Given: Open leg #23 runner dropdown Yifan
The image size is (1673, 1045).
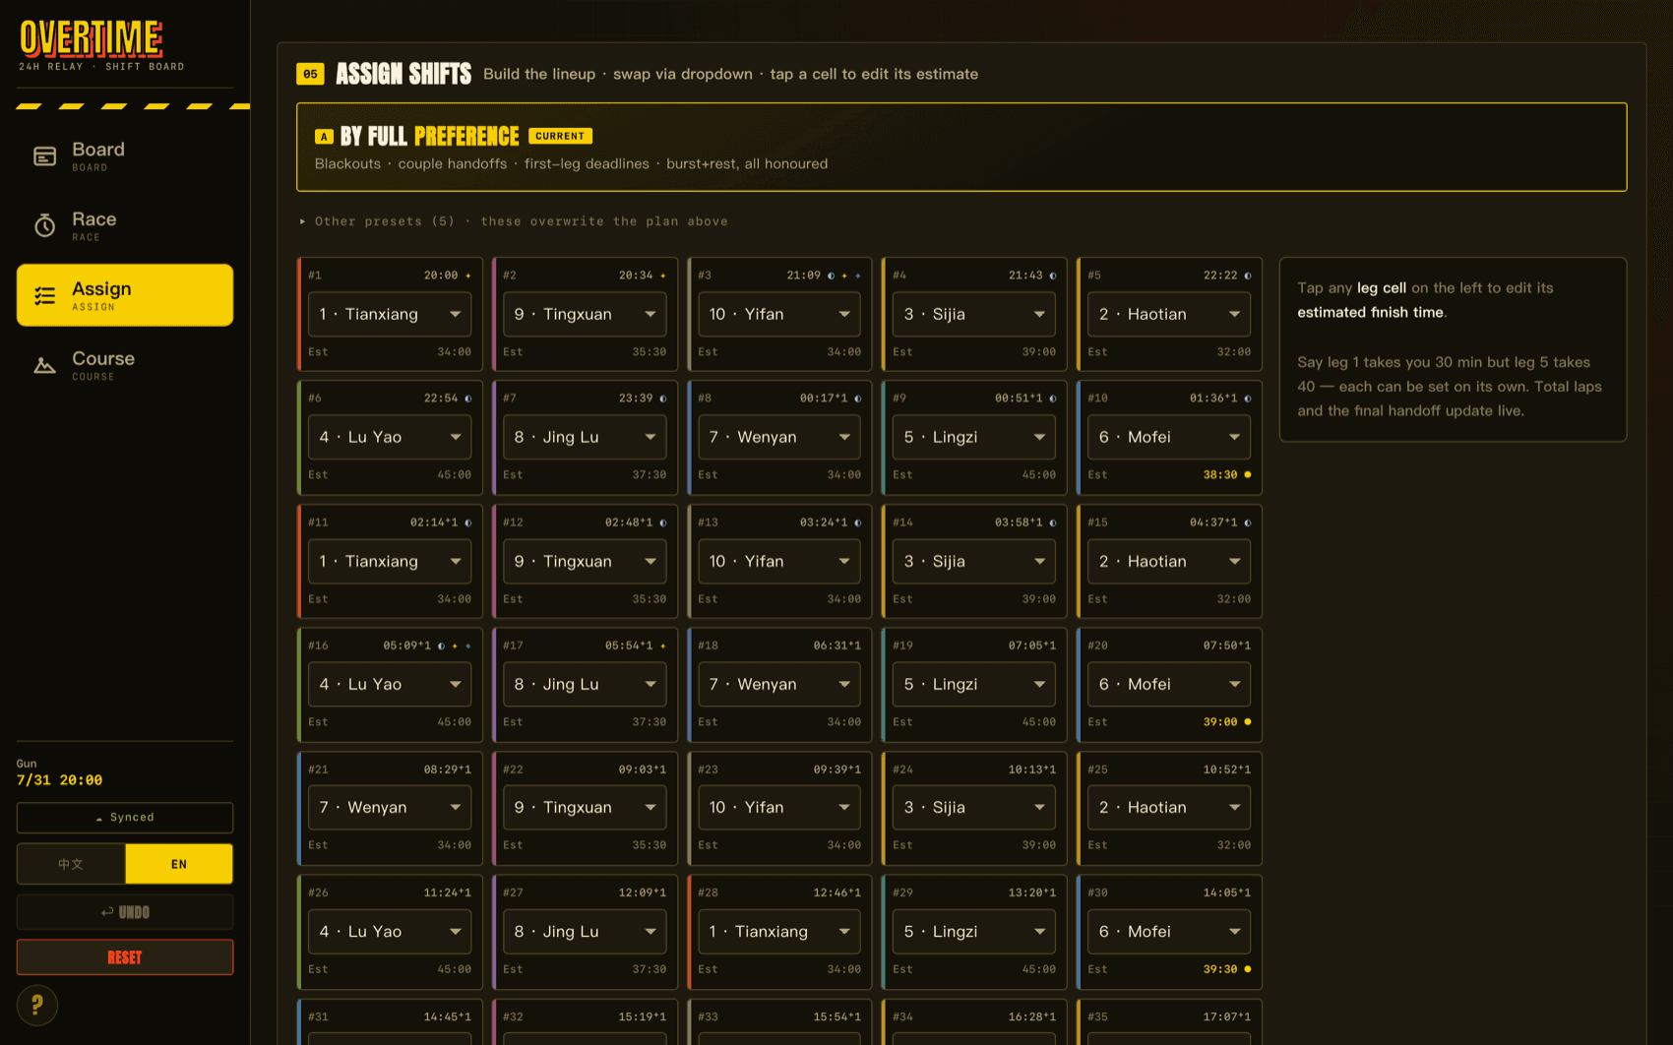Looking at the screenshot, I should click(x=779, y=807).
